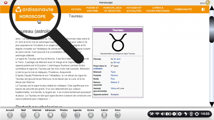Open the help lifebuoy icon
The width and height of the screenshot is (214, 120).
coord(197,114)
